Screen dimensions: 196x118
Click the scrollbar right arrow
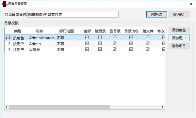tap(162, 107)
